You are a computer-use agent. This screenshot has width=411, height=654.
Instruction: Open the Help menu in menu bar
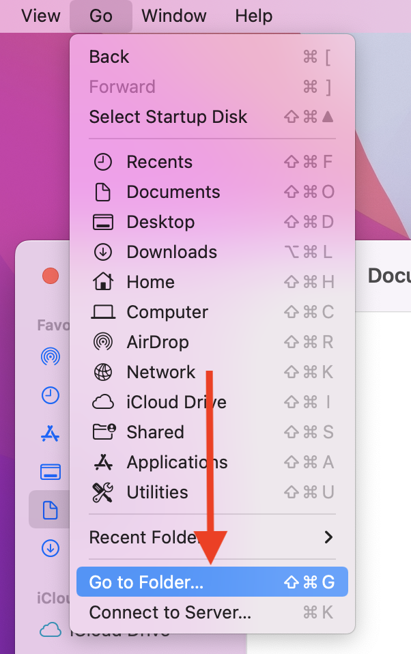253,16
